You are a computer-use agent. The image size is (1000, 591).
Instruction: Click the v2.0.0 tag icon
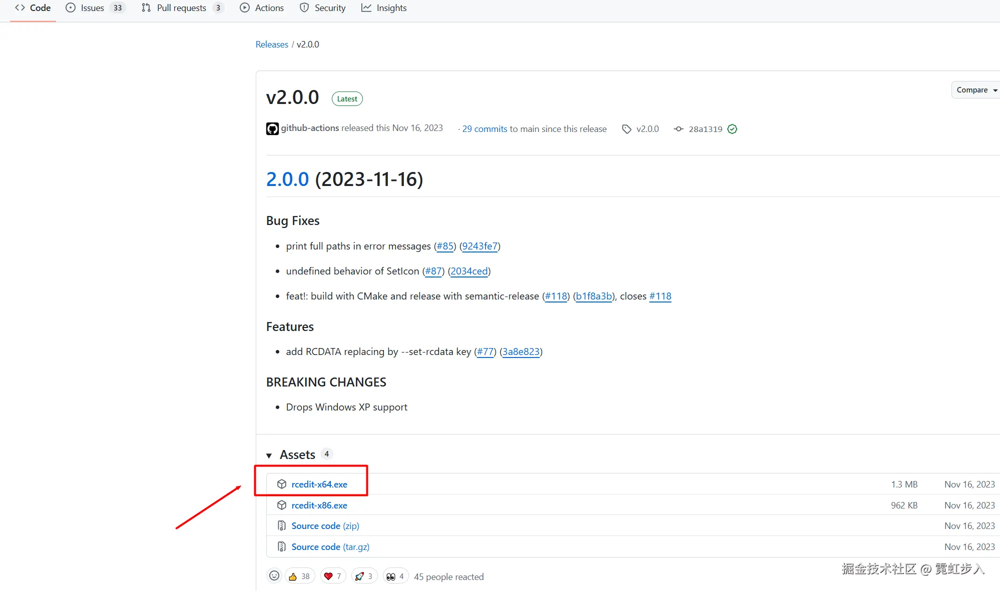(627, 129)
